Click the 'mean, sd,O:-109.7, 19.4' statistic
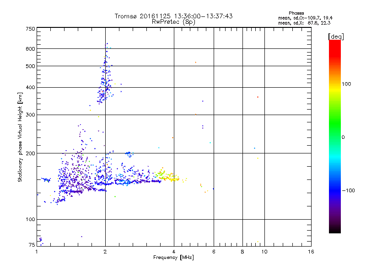This screenshot has height=274, width=366. click(305, 18)
